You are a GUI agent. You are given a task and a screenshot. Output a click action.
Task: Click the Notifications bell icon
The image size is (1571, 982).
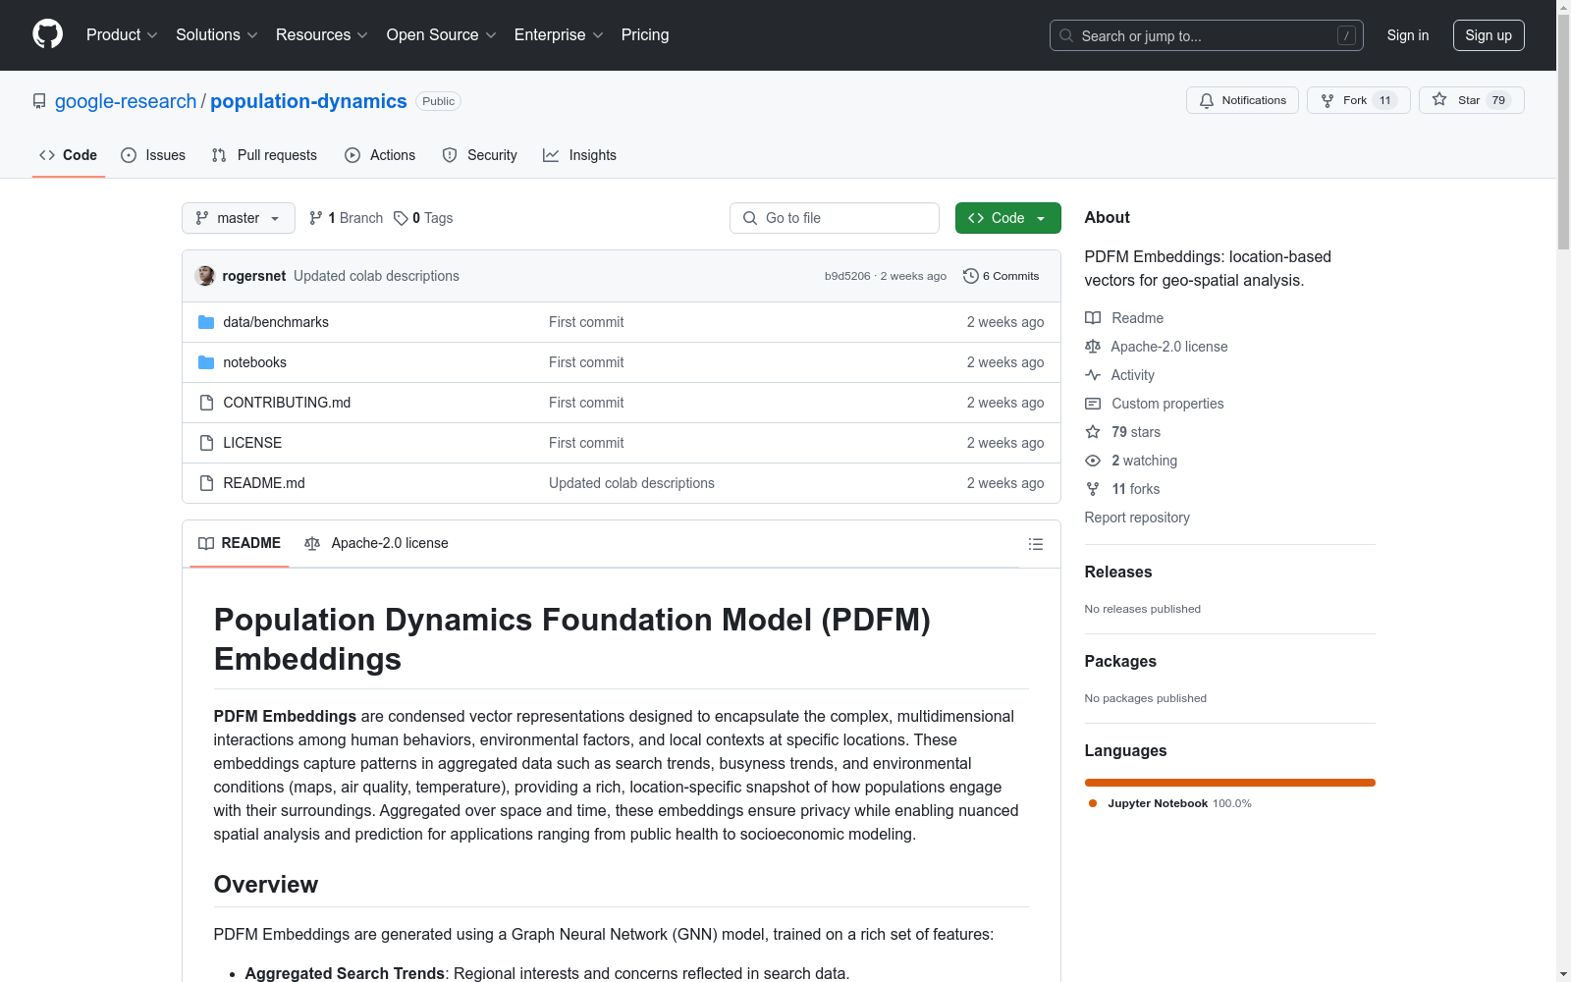[1207, 100]
